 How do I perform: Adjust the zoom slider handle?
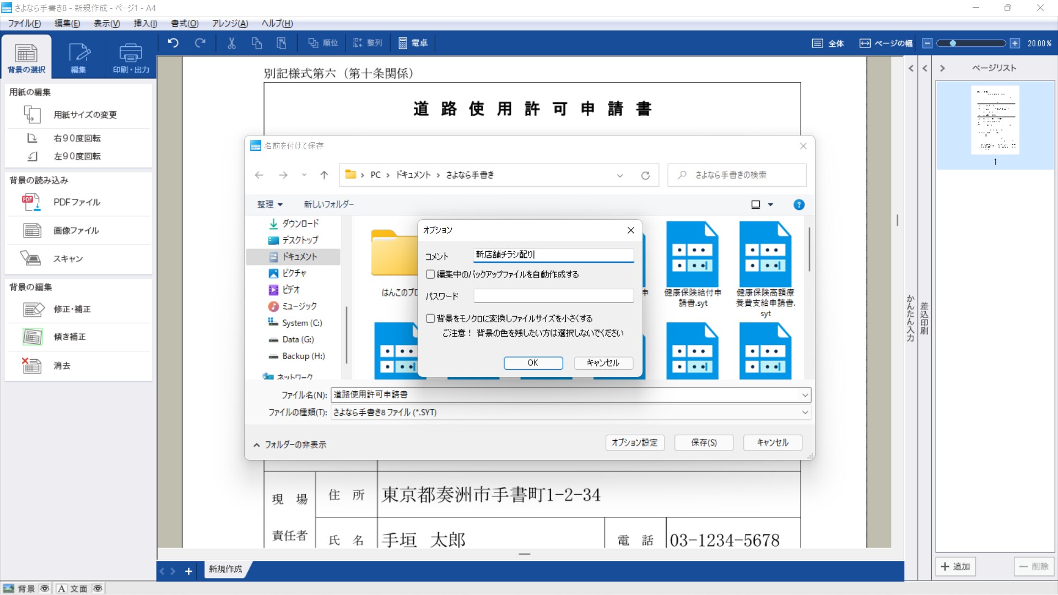coord(953,44)
